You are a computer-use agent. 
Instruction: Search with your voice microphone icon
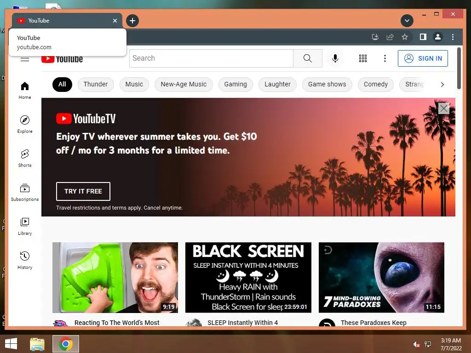(335, 58)
